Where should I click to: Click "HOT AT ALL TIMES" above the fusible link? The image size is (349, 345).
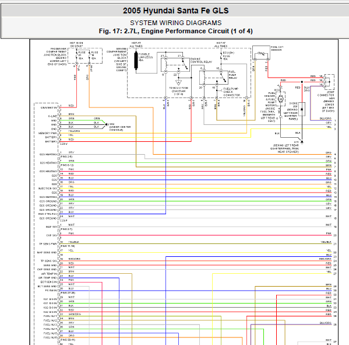(x=136, y=44)
